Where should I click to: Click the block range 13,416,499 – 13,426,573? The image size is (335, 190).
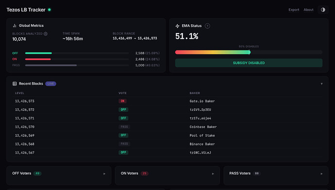coord(135,38)
